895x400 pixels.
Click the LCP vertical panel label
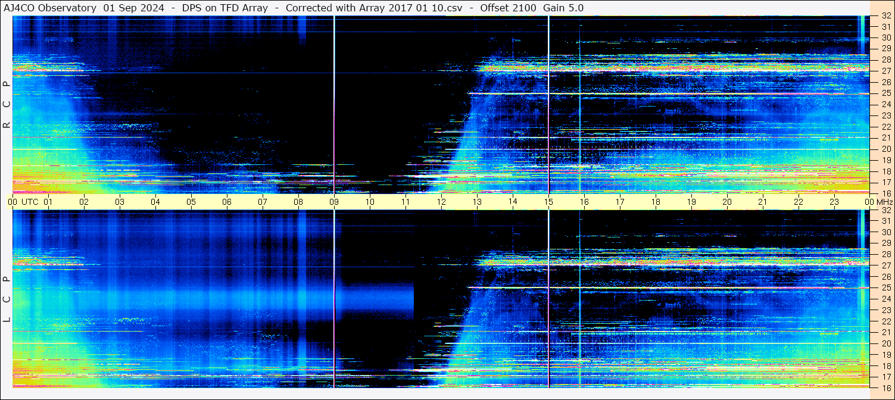point(7,299)
